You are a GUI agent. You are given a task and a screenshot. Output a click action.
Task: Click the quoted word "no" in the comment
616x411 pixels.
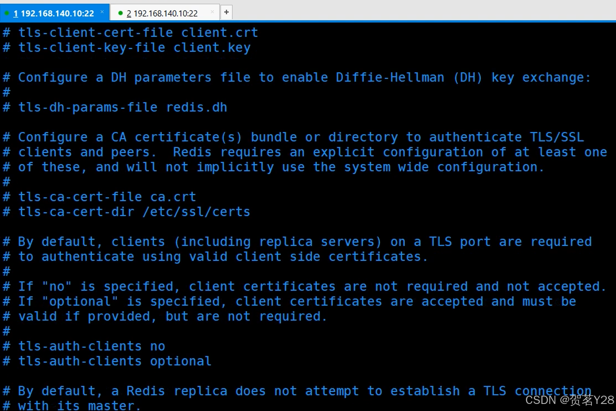(x=57, y=287)
